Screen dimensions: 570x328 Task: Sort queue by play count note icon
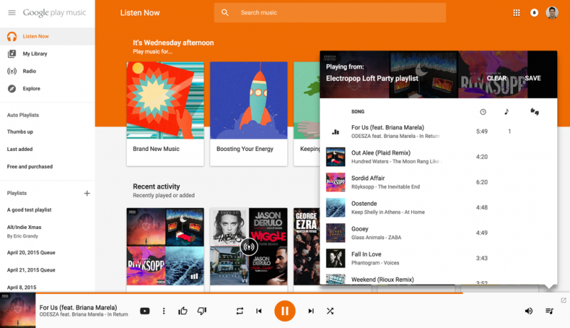(x=507, y=112)
